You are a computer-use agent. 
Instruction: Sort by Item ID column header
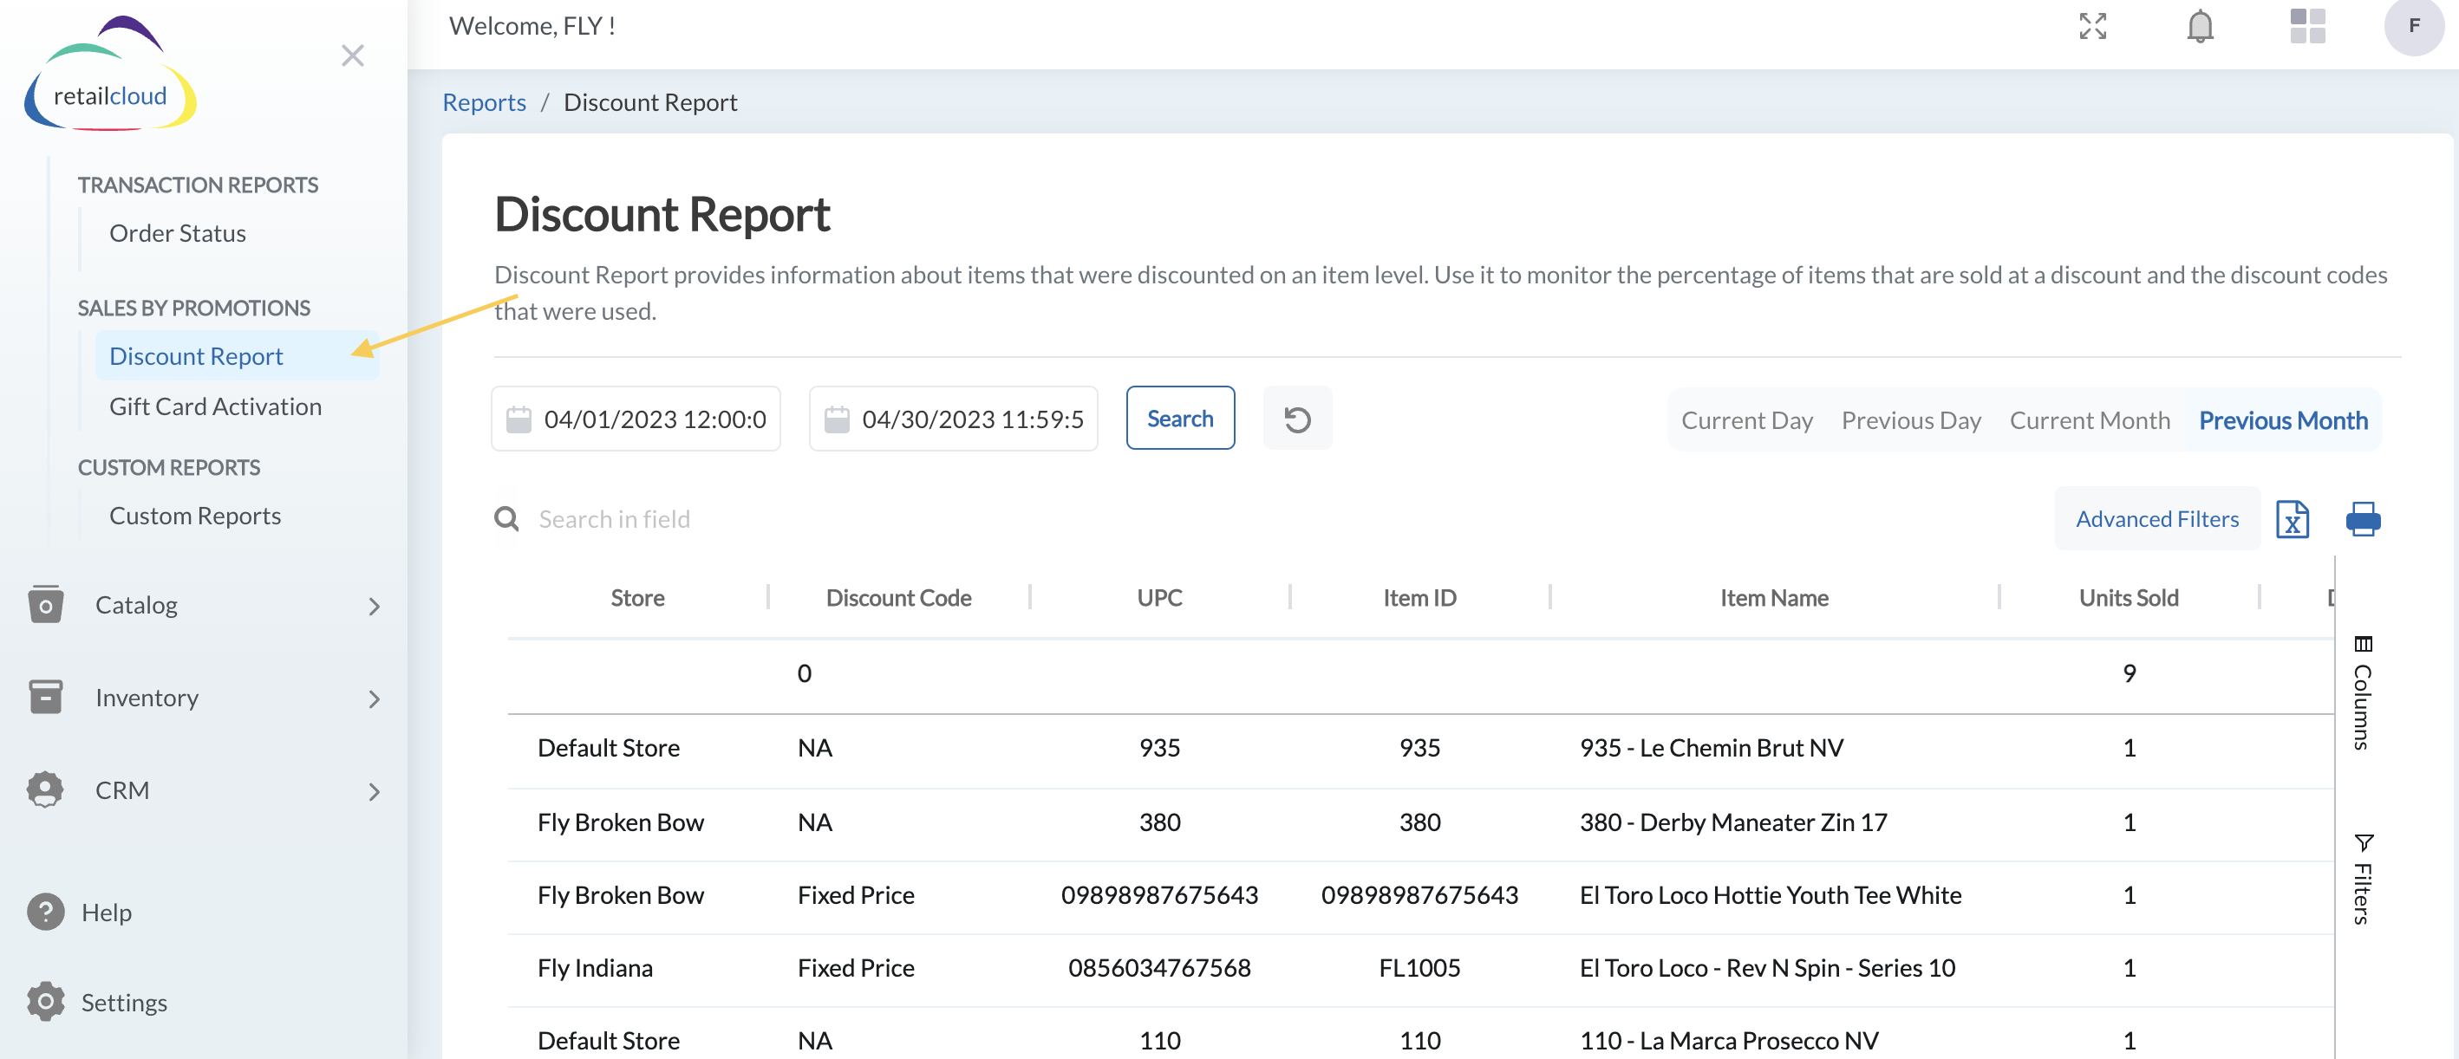1419,598
